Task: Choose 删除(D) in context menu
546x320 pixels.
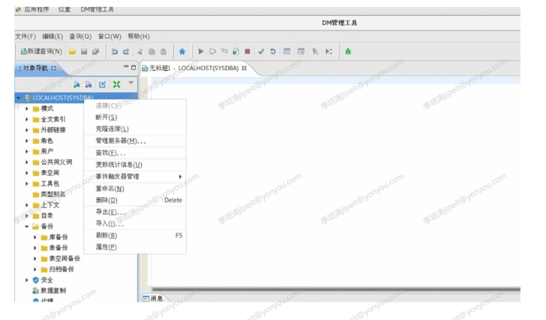Action: 135,200
